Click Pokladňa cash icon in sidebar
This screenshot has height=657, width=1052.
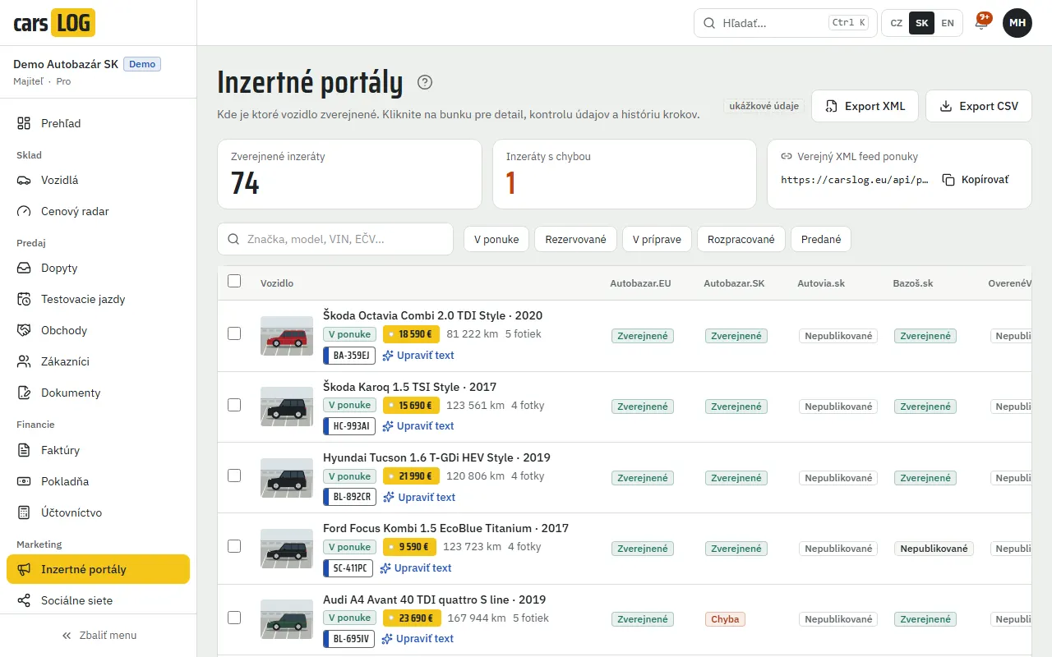[24, 481]
